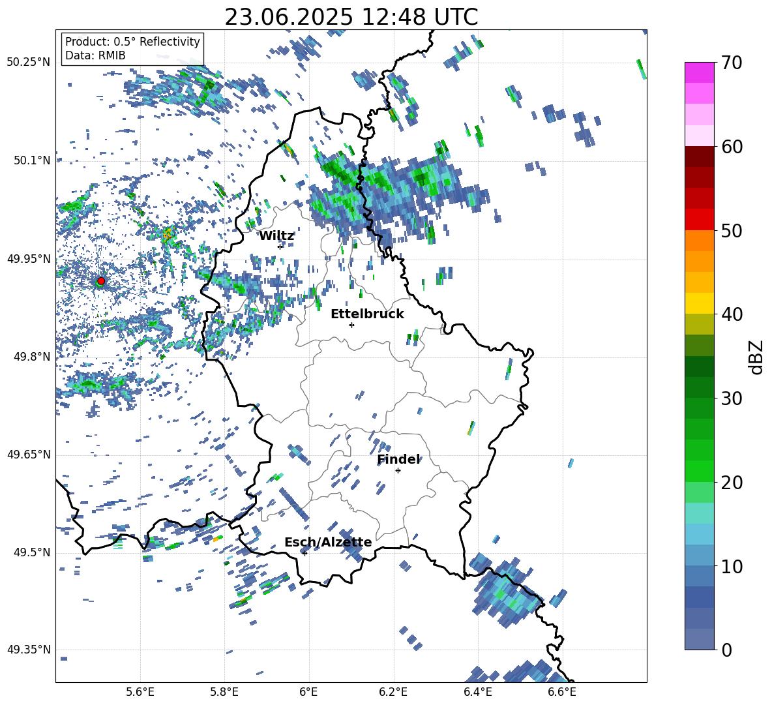Click the dark maroon colorbar segment under 60
This screenshot has height=705, width=772.
coord(699,157)
